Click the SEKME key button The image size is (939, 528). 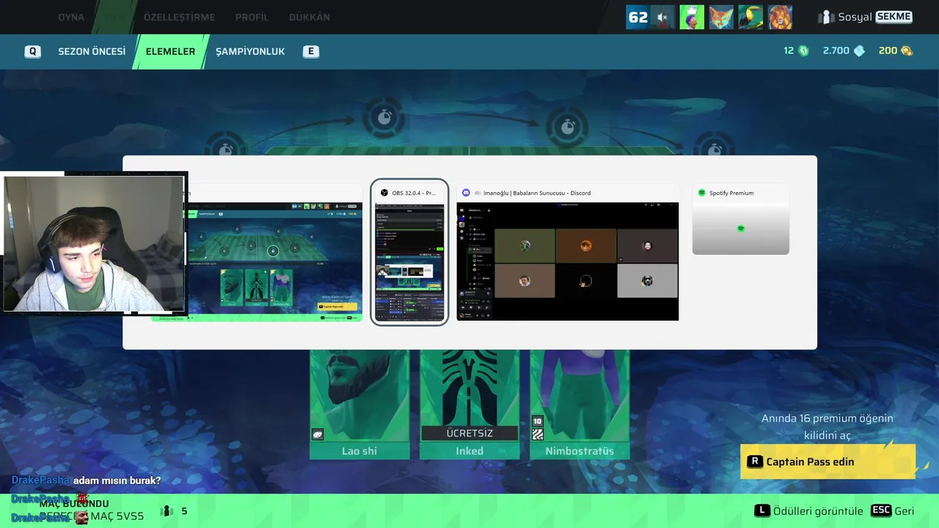(x=894, y=17)
